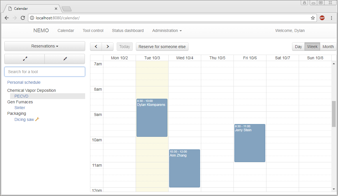Open a new browser tab
The height and width of the screenshot is (196, 338).
pos(67,9)
